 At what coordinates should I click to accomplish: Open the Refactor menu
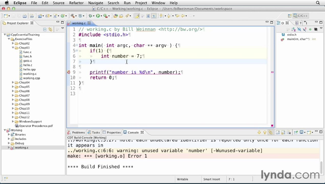coord(76,3)
